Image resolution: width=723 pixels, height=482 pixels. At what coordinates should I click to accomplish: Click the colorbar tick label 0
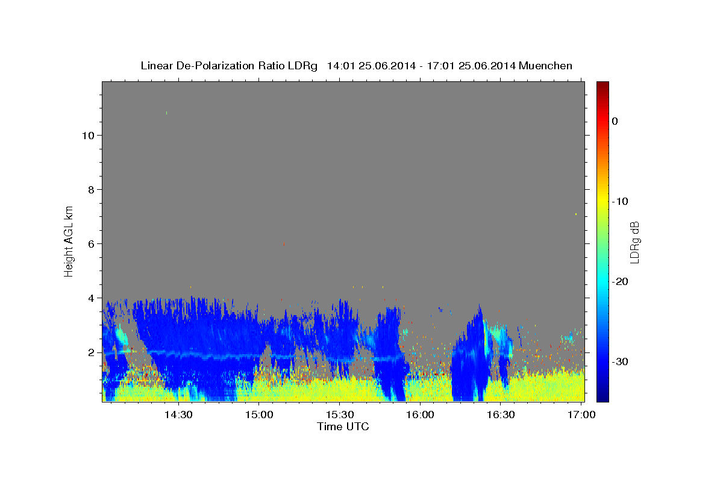point(615,121)
